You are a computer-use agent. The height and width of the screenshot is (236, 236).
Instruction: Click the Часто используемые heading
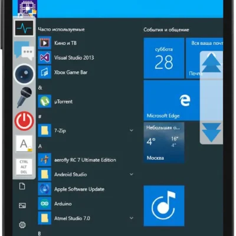pos(61,29)
